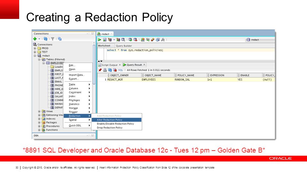This screenshot has width=307, height=173.
Task: Run the statement with the green play icon
Action: (99, 40)
